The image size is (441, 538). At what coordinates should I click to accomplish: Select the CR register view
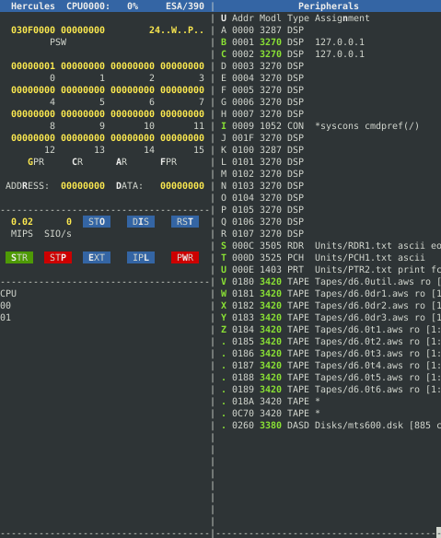pos(77,161)
